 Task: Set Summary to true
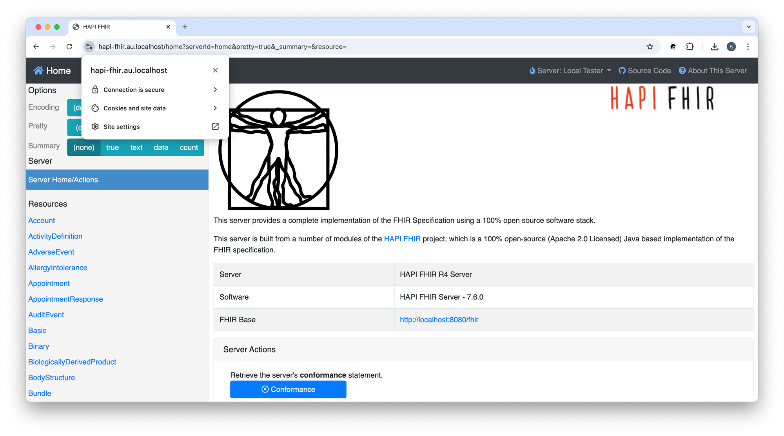113,147
